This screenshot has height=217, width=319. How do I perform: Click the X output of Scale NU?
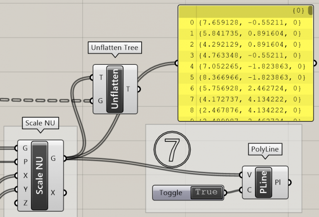pyautogui.click(x=53, y=192)
